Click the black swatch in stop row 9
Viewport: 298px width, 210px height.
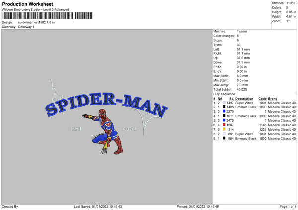(224, 138)
